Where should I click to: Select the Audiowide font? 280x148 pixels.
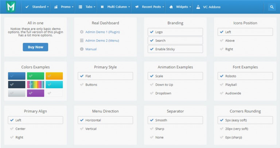coord(245,93)
